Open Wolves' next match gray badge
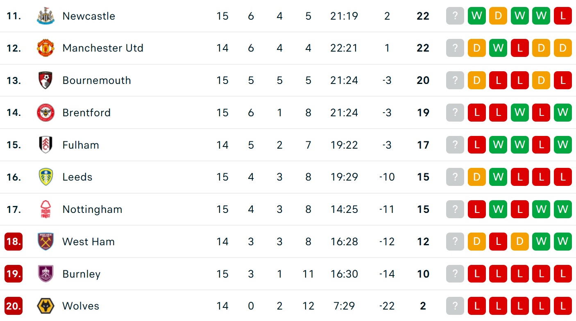 [x=455, y=306]
